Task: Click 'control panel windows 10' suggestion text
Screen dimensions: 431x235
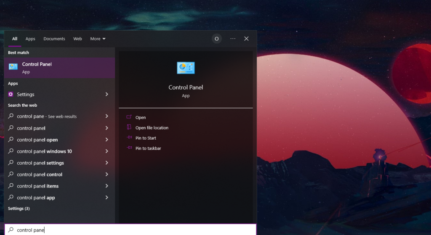Action: coord(44,151)
